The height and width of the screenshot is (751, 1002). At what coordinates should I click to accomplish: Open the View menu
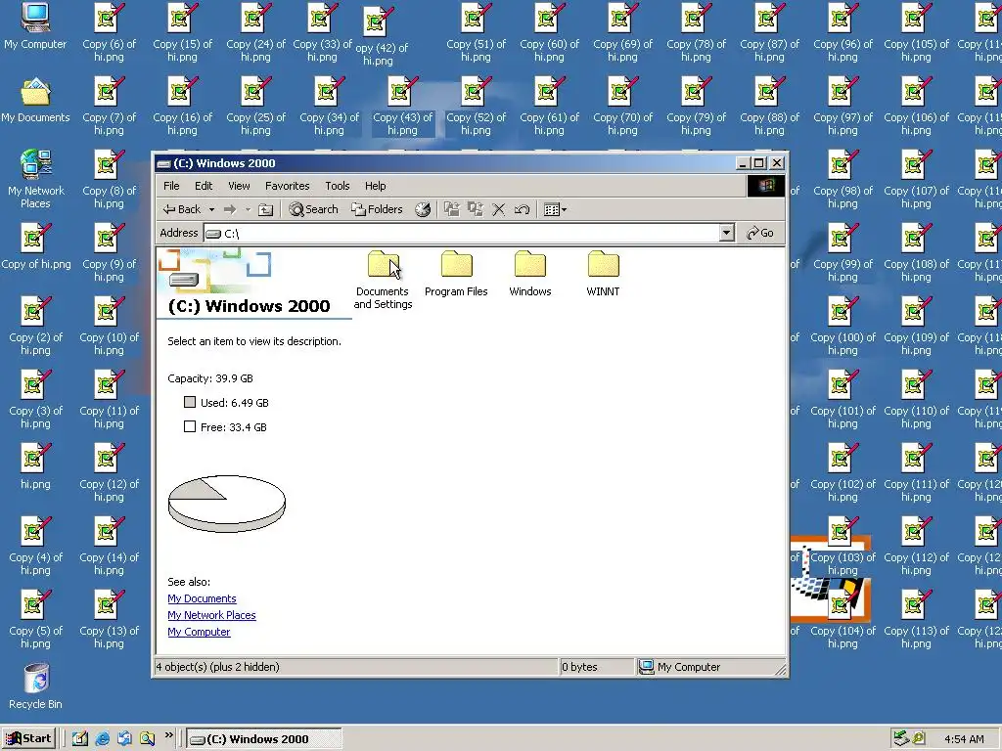pyautogui.click(x=239, y=186)
